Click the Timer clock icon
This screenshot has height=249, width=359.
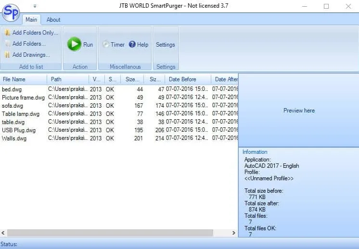pos(105,44)
